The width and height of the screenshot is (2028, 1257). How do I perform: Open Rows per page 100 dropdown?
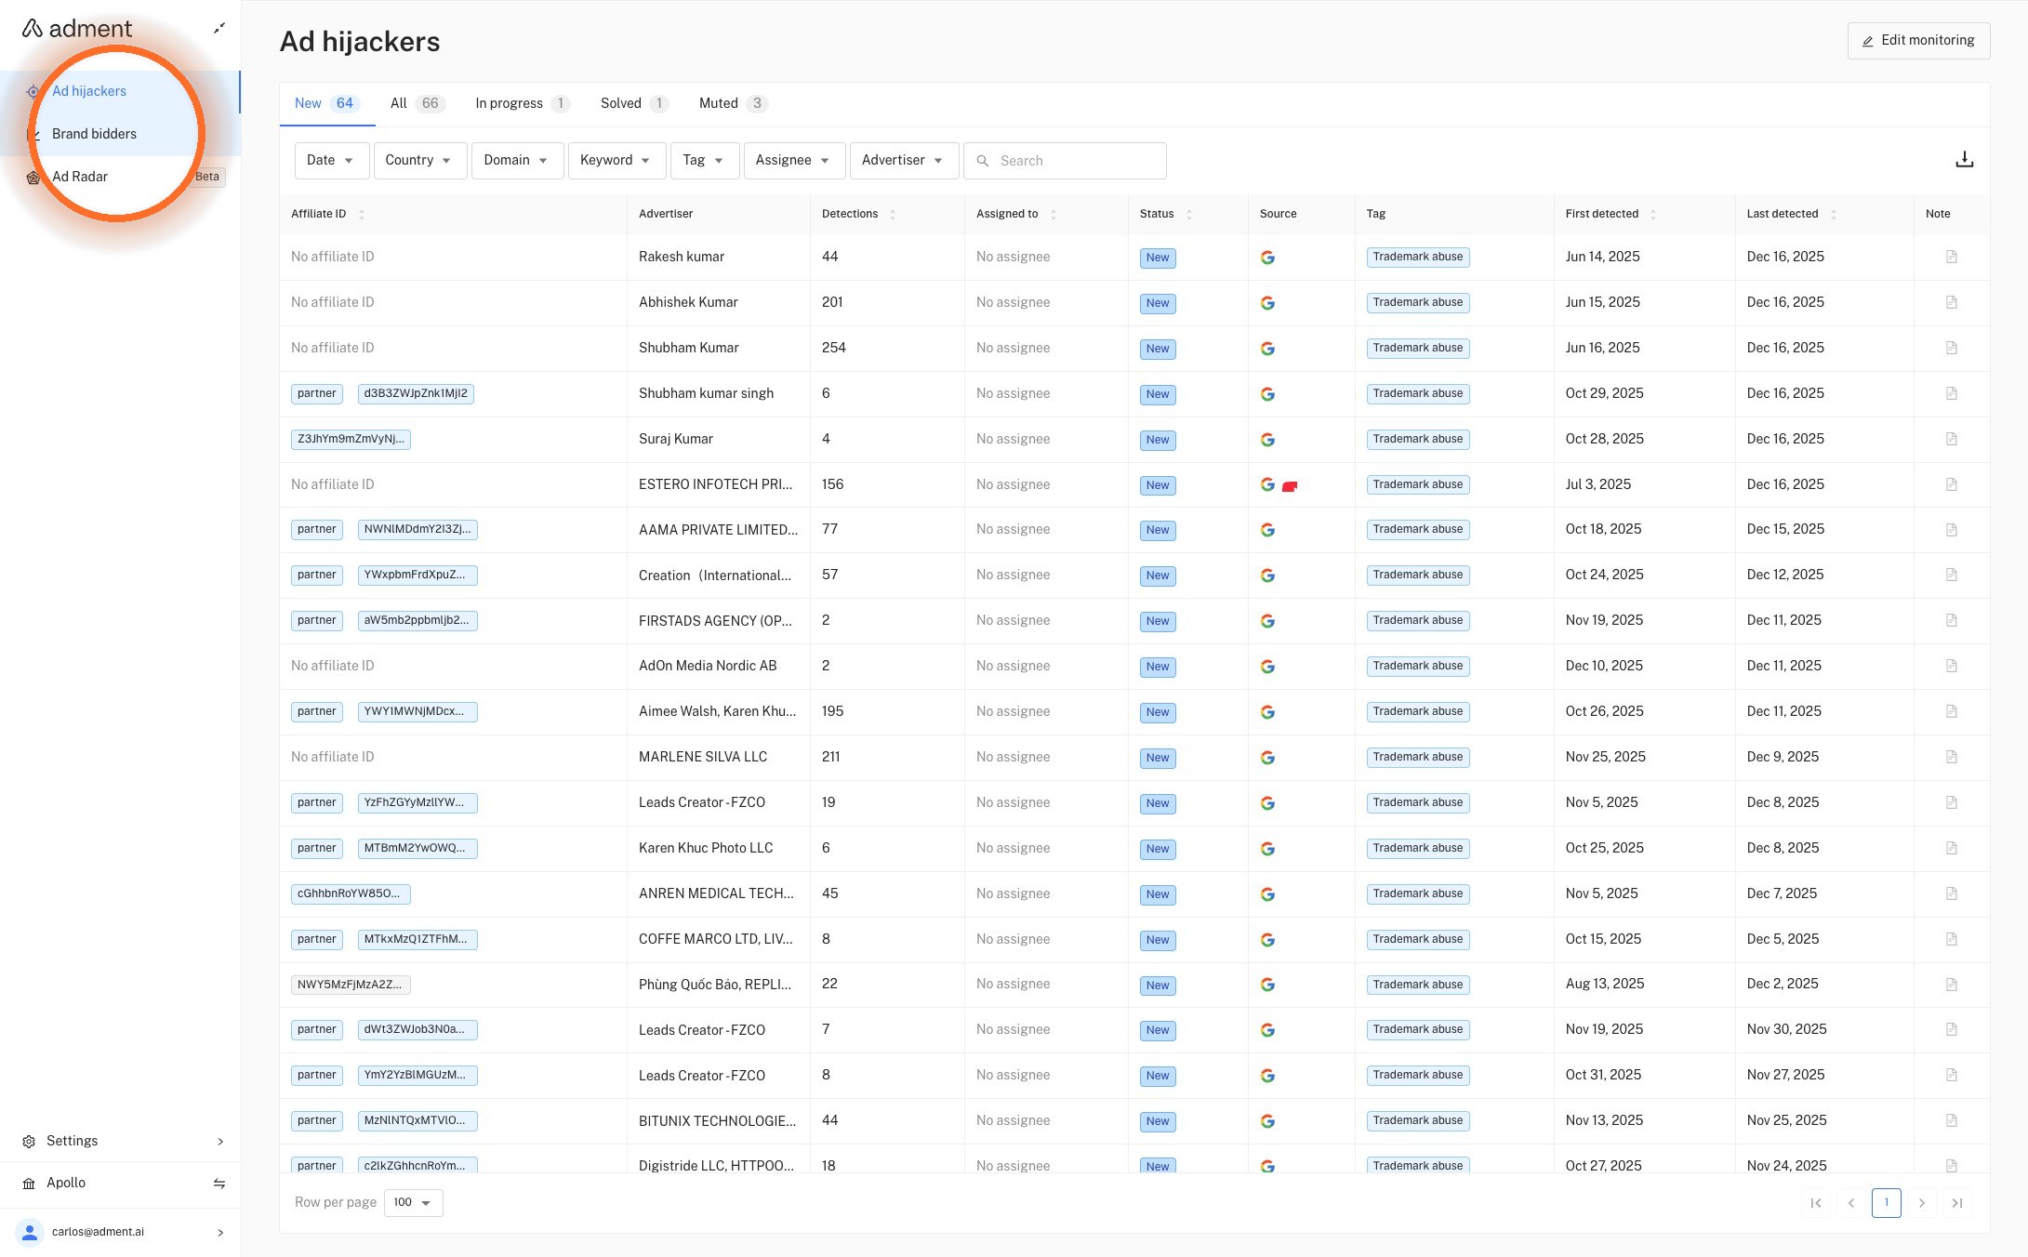[413, 1203]
